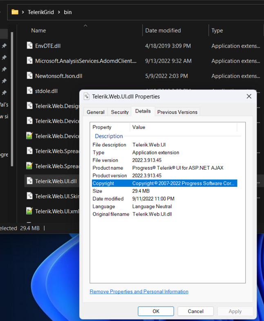Sort files by Date modified column
The image size is (264, 321).
163,31
